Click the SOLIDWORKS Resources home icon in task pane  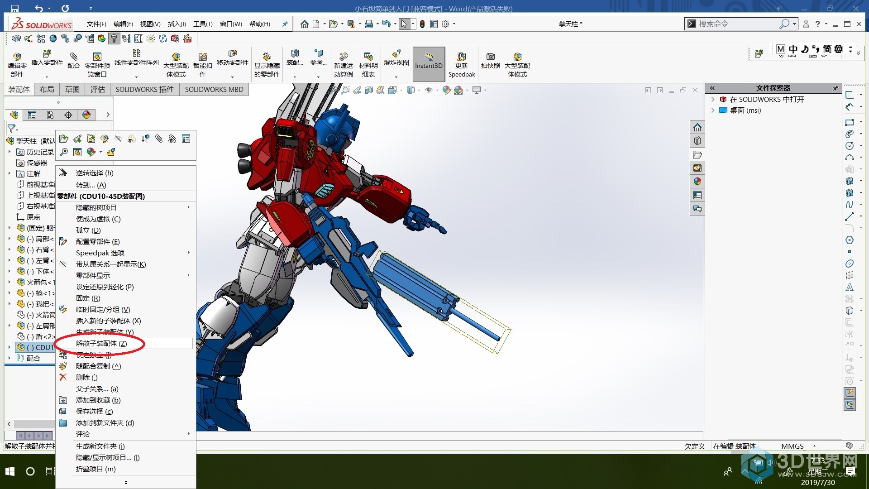coord(697,127)
